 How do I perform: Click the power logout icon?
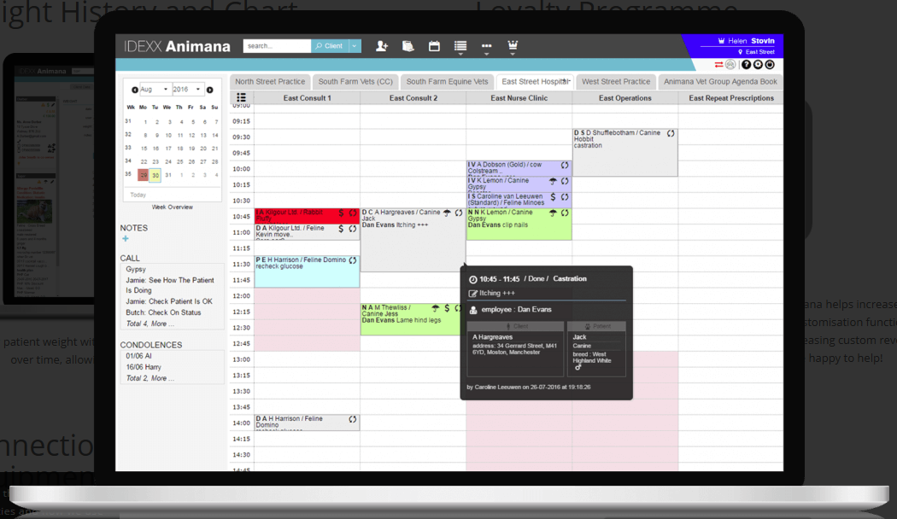coord(770,65)
